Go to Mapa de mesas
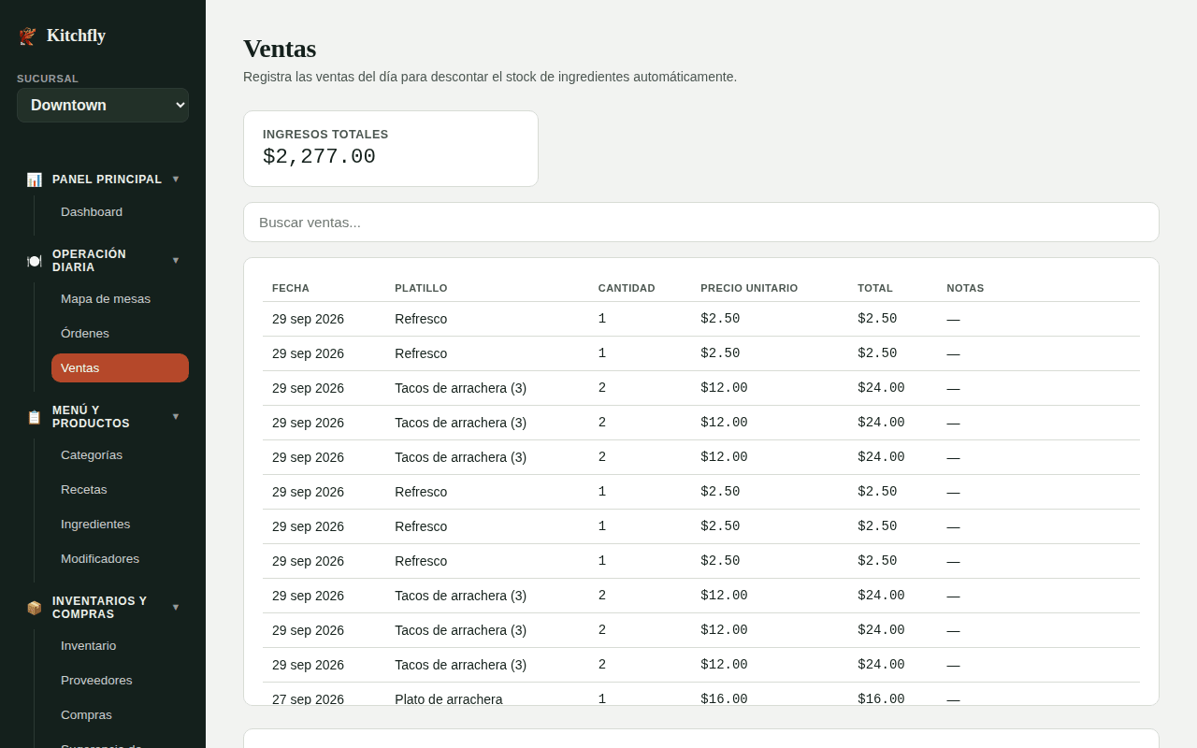This screenshot has height=748, width=1197. click(x=120, y=299)
